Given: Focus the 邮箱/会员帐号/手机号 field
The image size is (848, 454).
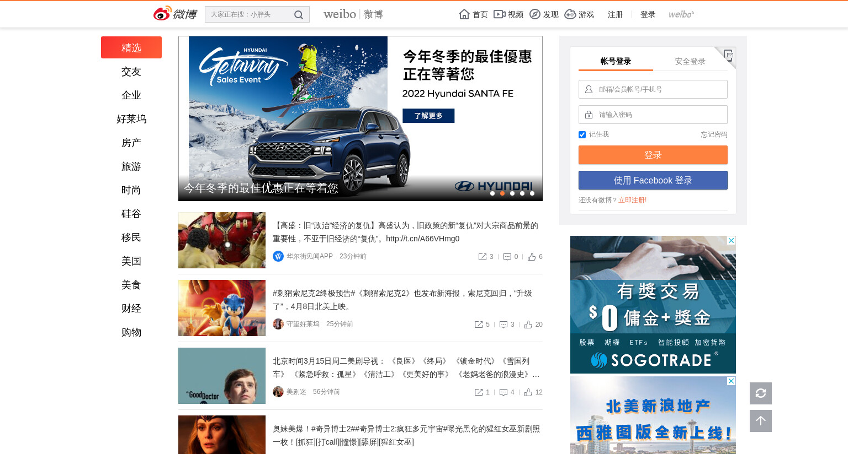Looking at the screenshot, I should (653, 89).
